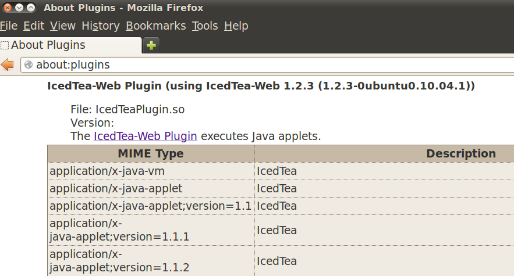This screenshot has height=276, width=514.
Task: Click the MIME Type column header
Action: (150, 154)
